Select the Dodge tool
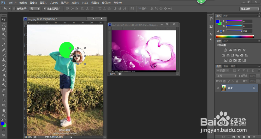 pyautogui.click(x=3, y=85)
